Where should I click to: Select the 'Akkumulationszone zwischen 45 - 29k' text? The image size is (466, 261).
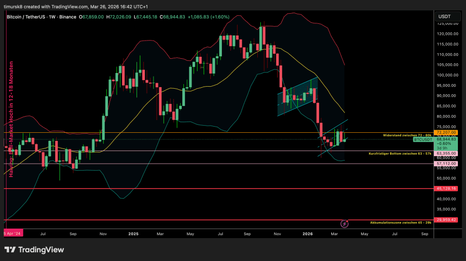pos(401,222)
